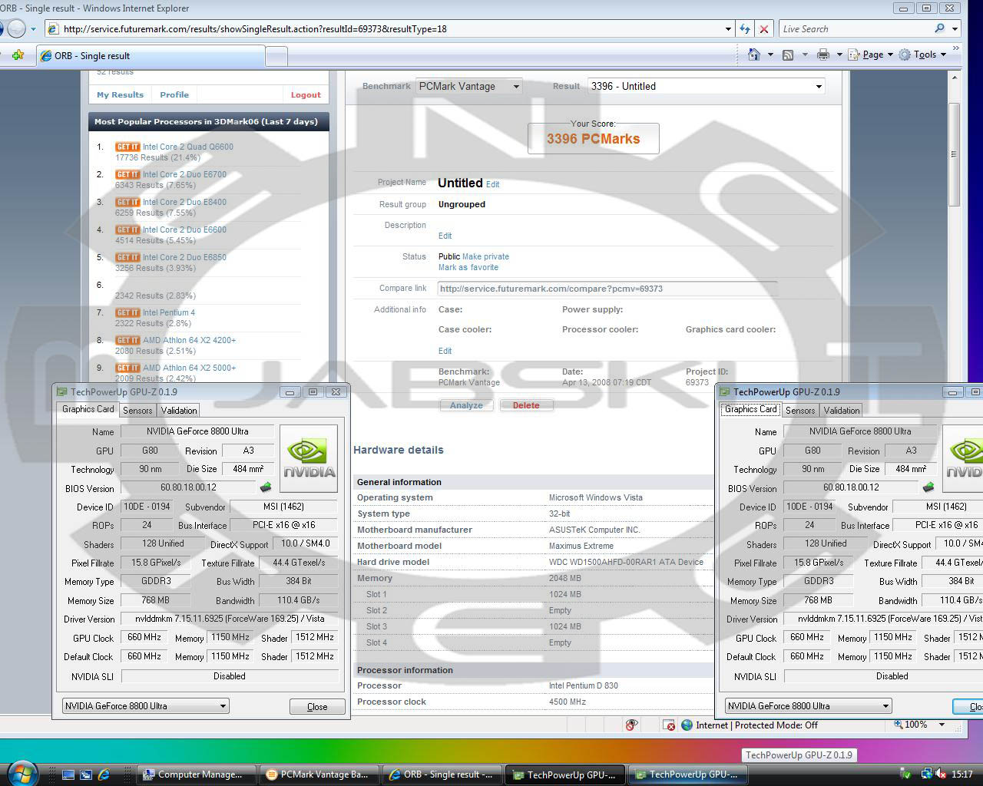Select the ORB - Single result browser tab

click(151, 56)
